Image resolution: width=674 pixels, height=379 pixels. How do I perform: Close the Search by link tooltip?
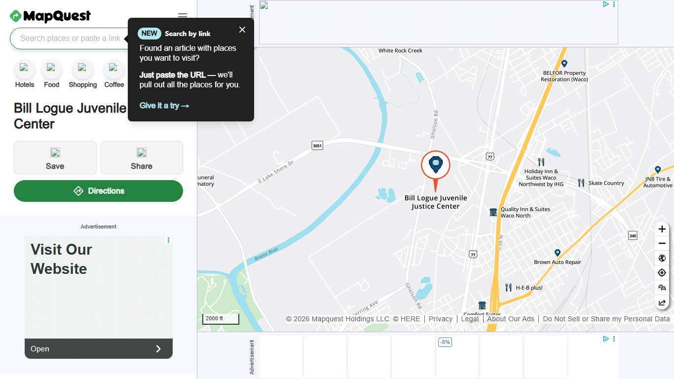[x=242, y=30]
